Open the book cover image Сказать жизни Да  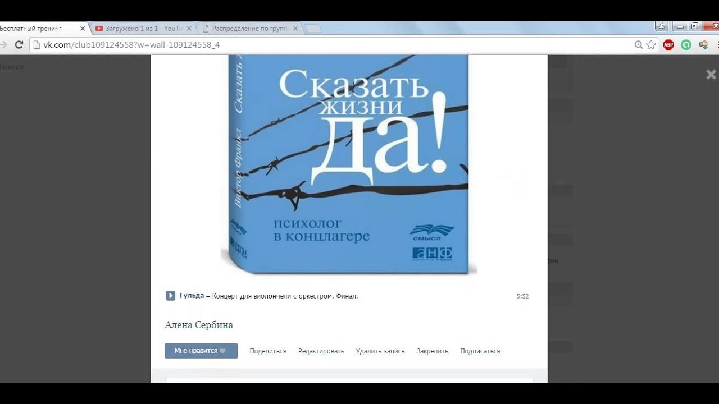pyautogui.click(x=349, y=164)
